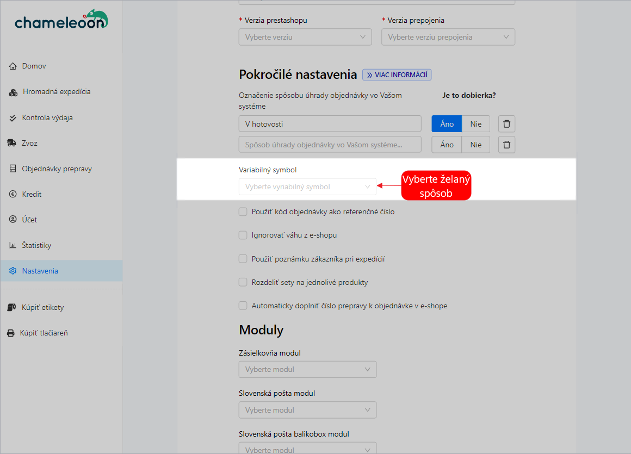Enable Ignorovať váhu z e-shopu
631x454 pixels.
pyautogui.click(x=243, y=235)
